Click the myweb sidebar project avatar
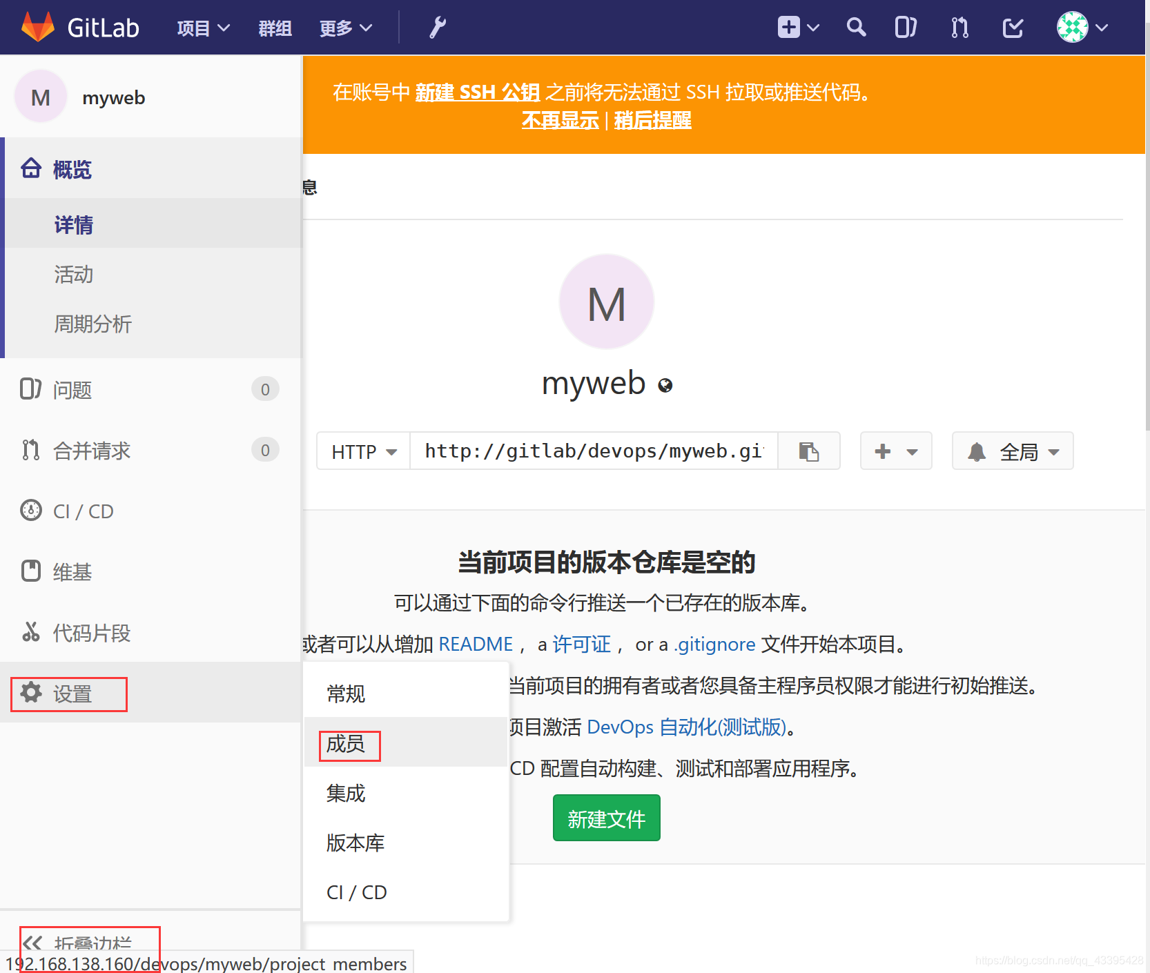The image size is (1150, 973). (x=41, y=97)
